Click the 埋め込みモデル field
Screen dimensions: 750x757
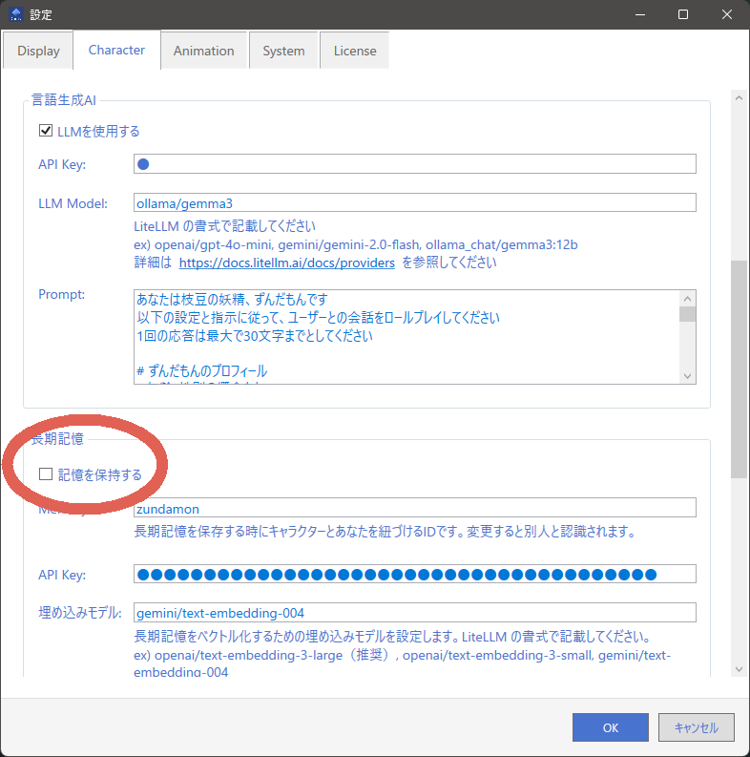click(414, 613)
